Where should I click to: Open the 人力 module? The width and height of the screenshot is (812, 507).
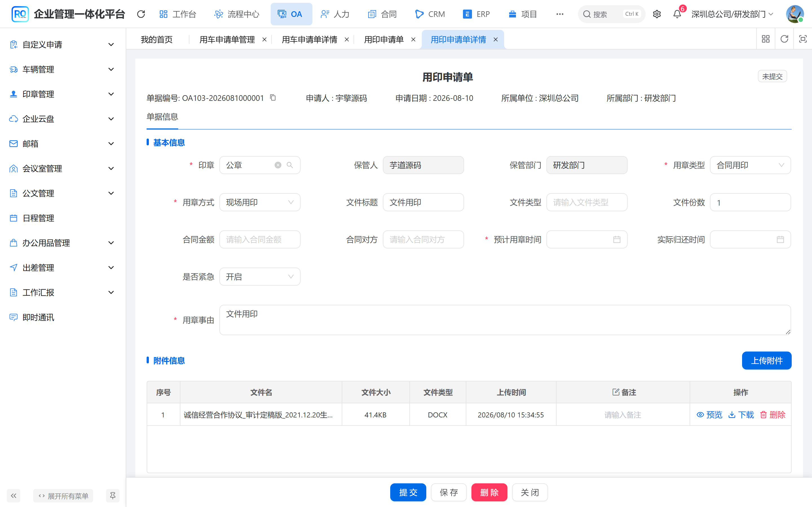pos(335,14)
